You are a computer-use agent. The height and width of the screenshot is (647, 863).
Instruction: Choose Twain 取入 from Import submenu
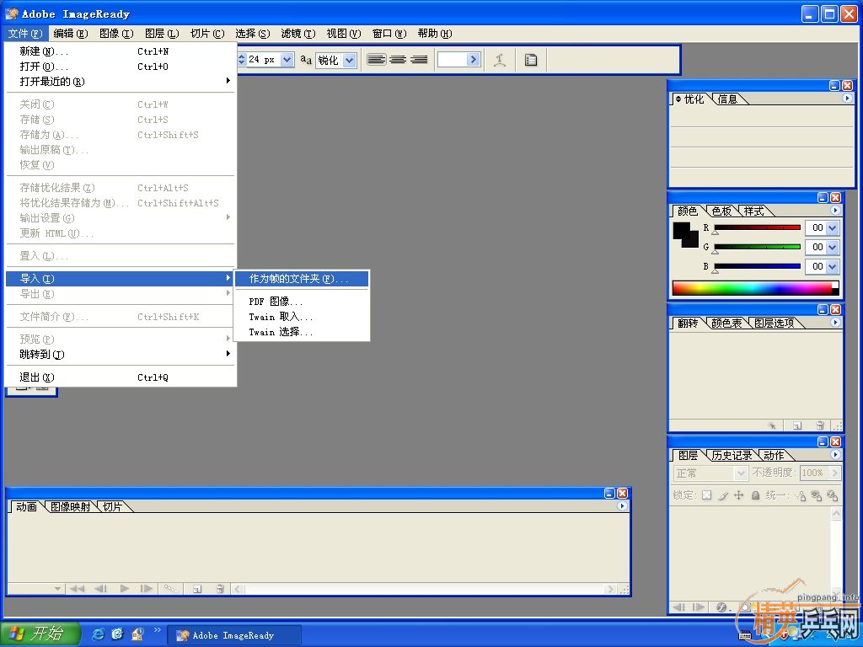click(302, 317)
